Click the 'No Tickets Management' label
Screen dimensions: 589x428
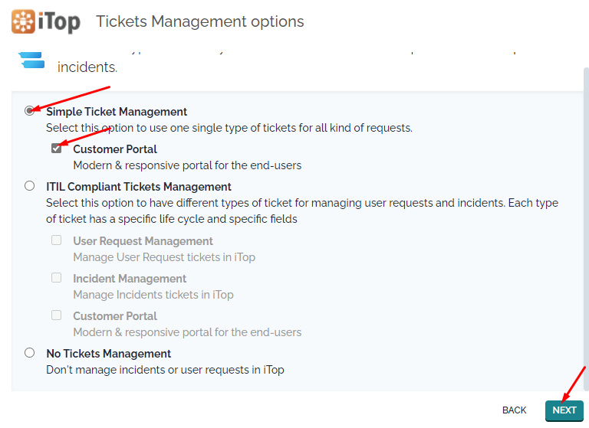[x=109, y=354]
